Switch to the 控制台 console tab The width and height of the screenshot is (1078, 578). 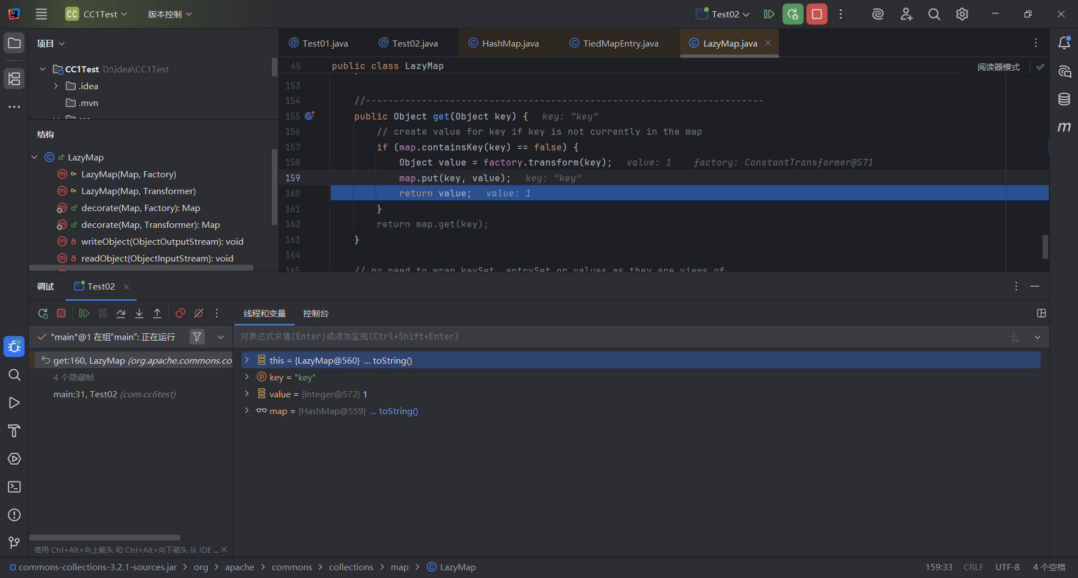tap(316, 313)
